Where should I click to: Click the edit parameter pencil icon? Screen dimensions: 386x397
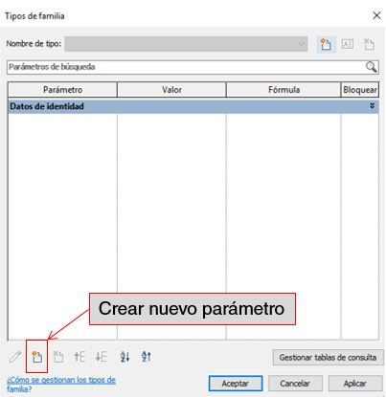(15, 357)
